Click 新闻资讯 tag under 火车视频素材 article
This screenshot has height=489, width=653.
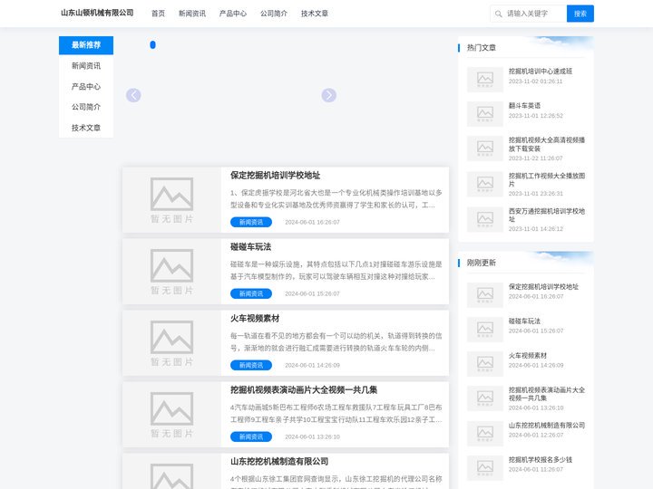251,365
